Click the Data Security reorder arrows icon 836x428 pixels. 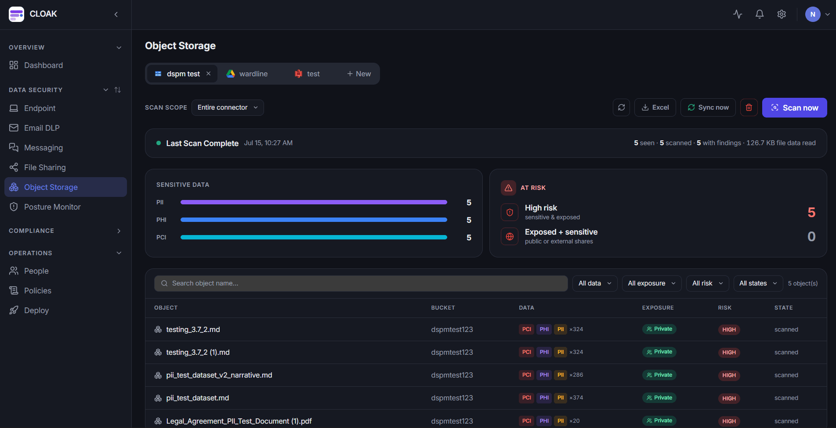click(x=117, y=90)
